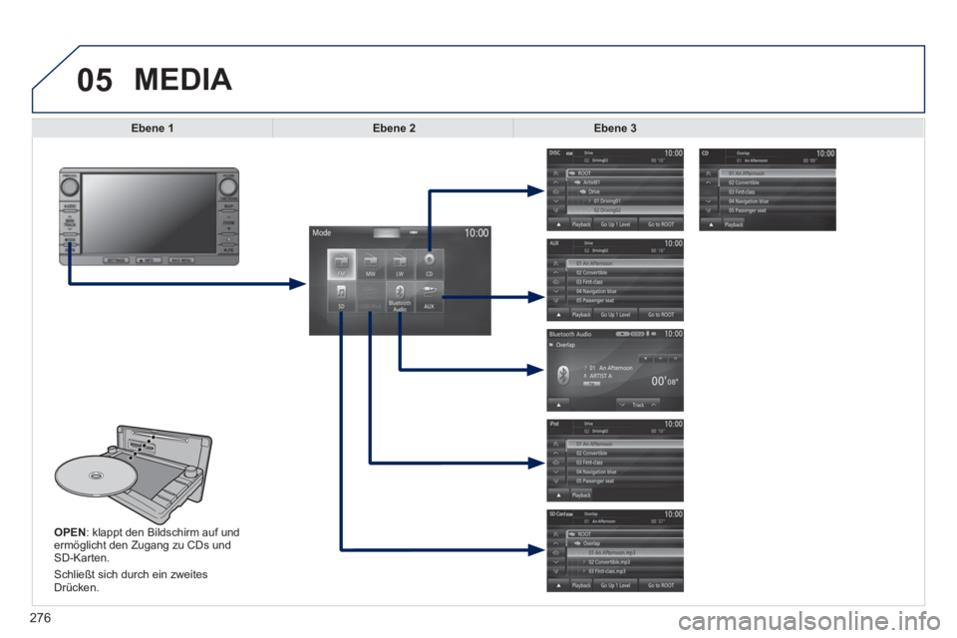Open the Drive folder in DISC screen
957x638 pixels.
(x=625, y=191)
